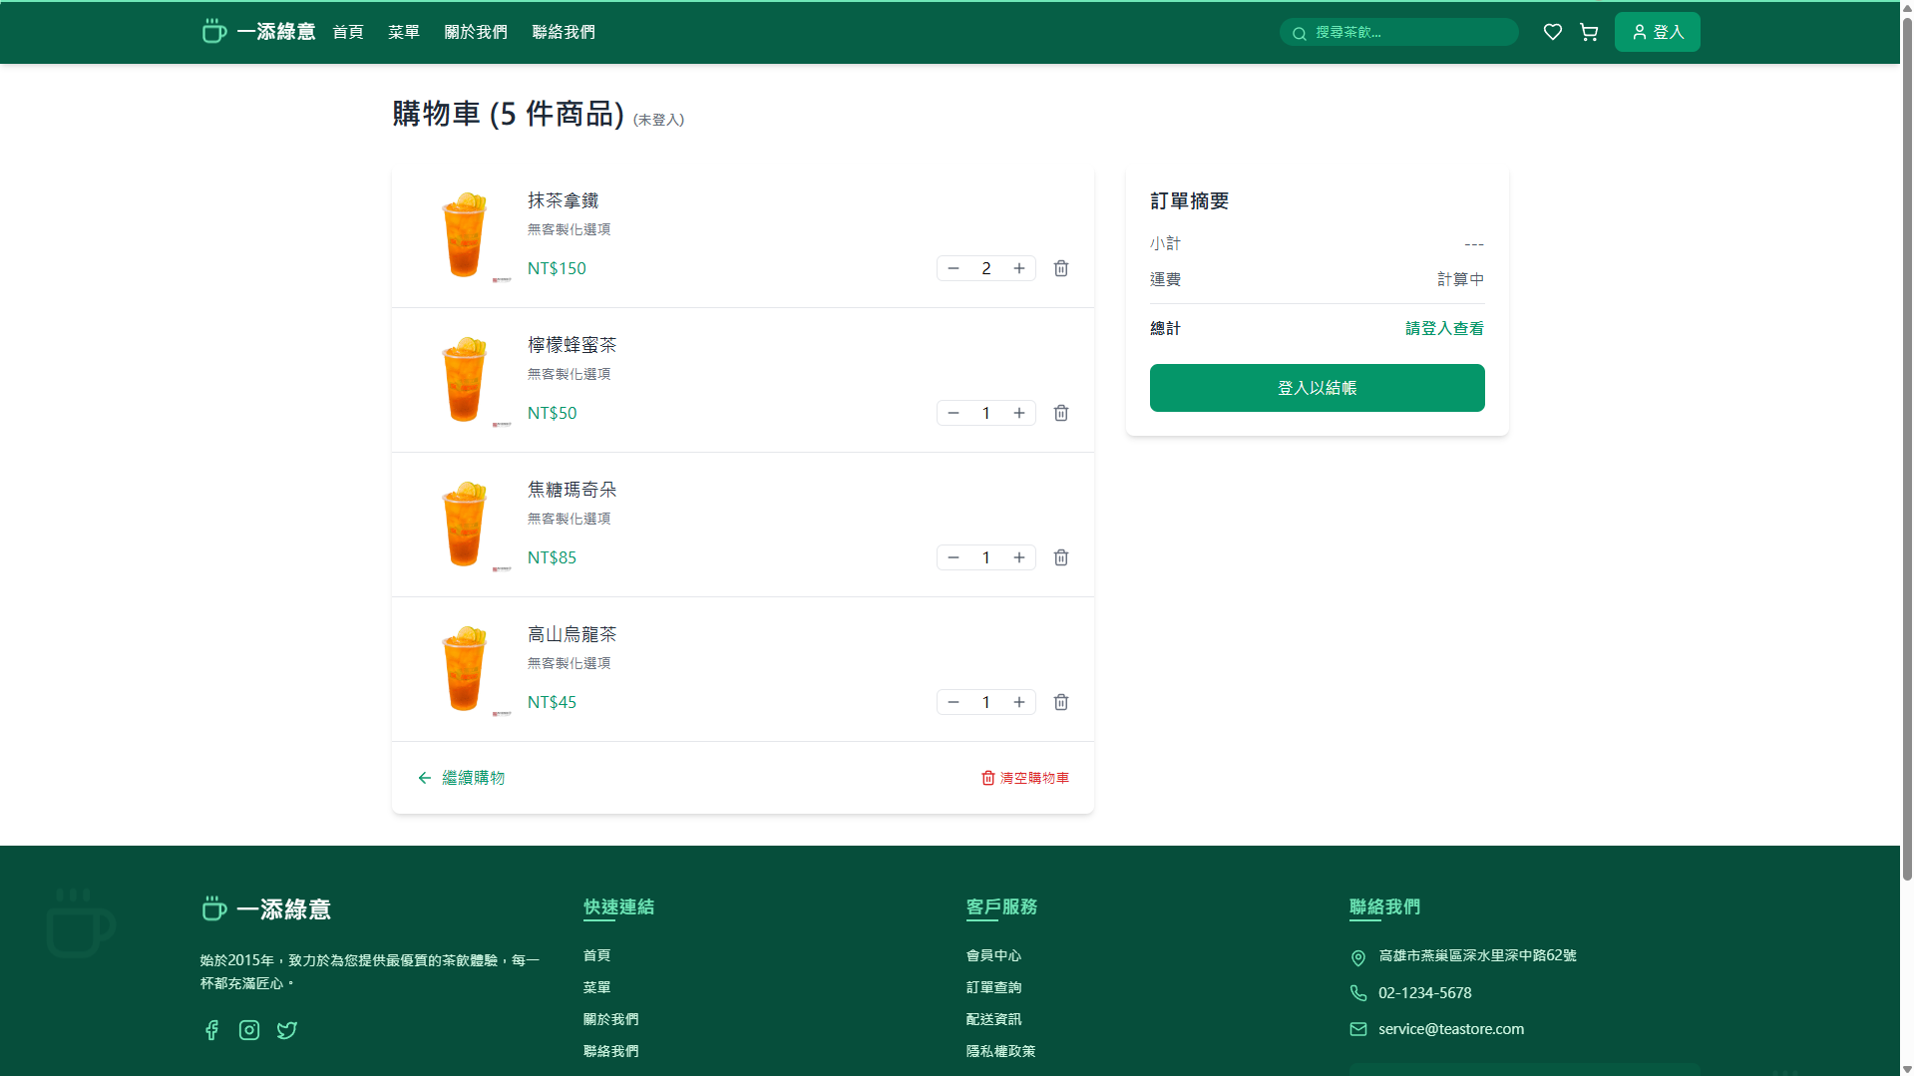This screenshot has width=1914, height=1076.
Task: Go to 菜單 in the top navigation
Action: [403, 32]
